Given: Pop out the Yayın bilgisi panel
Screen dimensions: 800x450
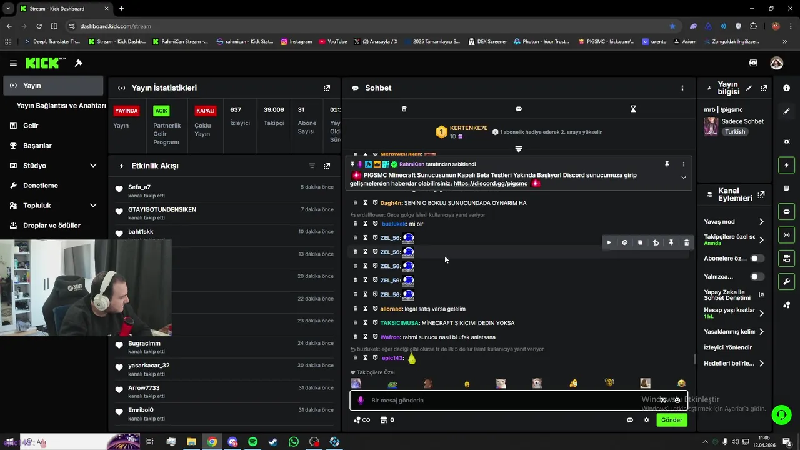Looking at the screenshot, I should [x=764, y=88].
